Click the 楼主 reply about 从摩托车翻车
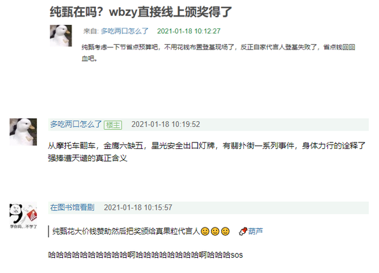This screenshot has height=273, width=379. [x=207, y=152]
